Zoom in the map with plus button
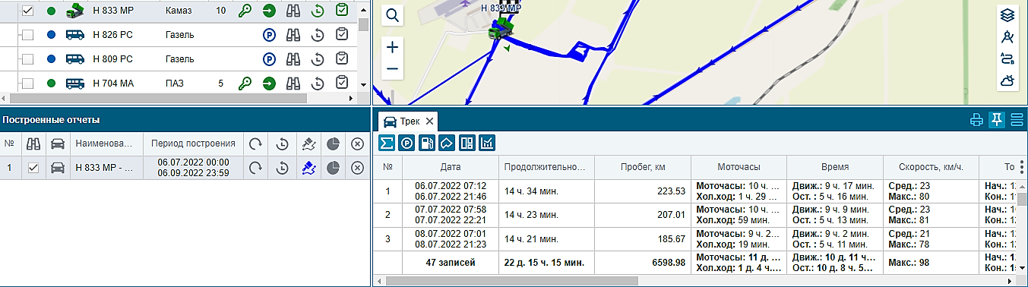 click(392, 47)
